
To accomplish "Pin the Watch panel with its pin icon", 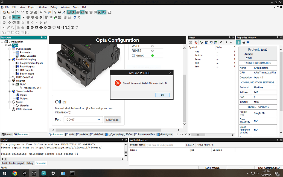I will pos(230,37).
